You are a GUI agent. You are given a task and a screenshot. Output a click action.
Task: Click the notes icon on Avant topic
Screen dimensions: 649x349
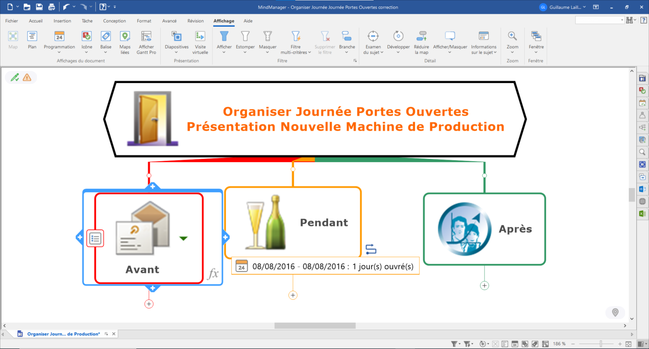point(95,238)
